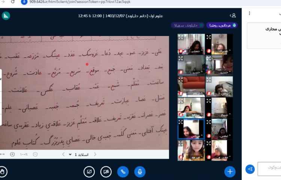
Task: Open the chat panel three-dot options
Action: 250,13
